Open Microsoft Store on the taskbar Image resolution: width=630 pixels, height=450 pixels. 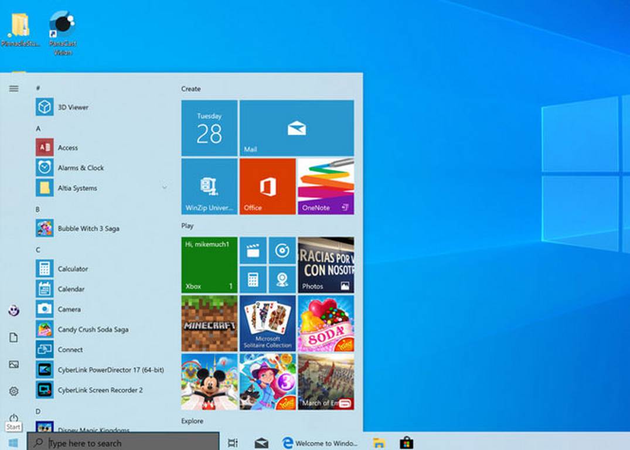[406, 443]
